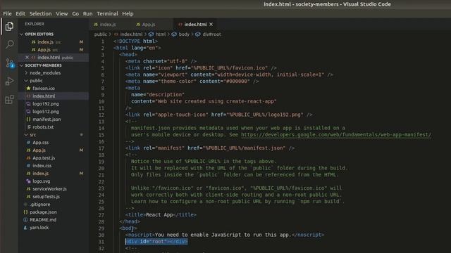
Task: Open the Extensions view
Action: pyautogui.click(x=9, y=100)
